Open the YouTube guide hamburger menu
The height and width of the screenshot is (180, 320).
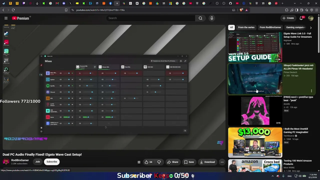tap(6, 18)
